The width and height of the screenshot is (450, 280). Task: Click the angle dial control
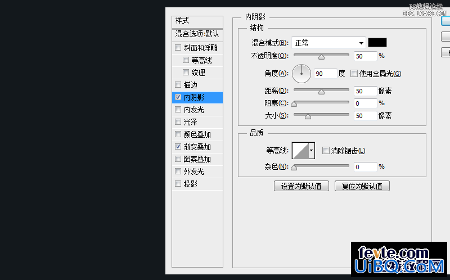[x=301, y=74]
